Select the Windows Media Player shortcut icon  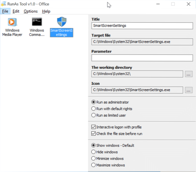(12, 23)
